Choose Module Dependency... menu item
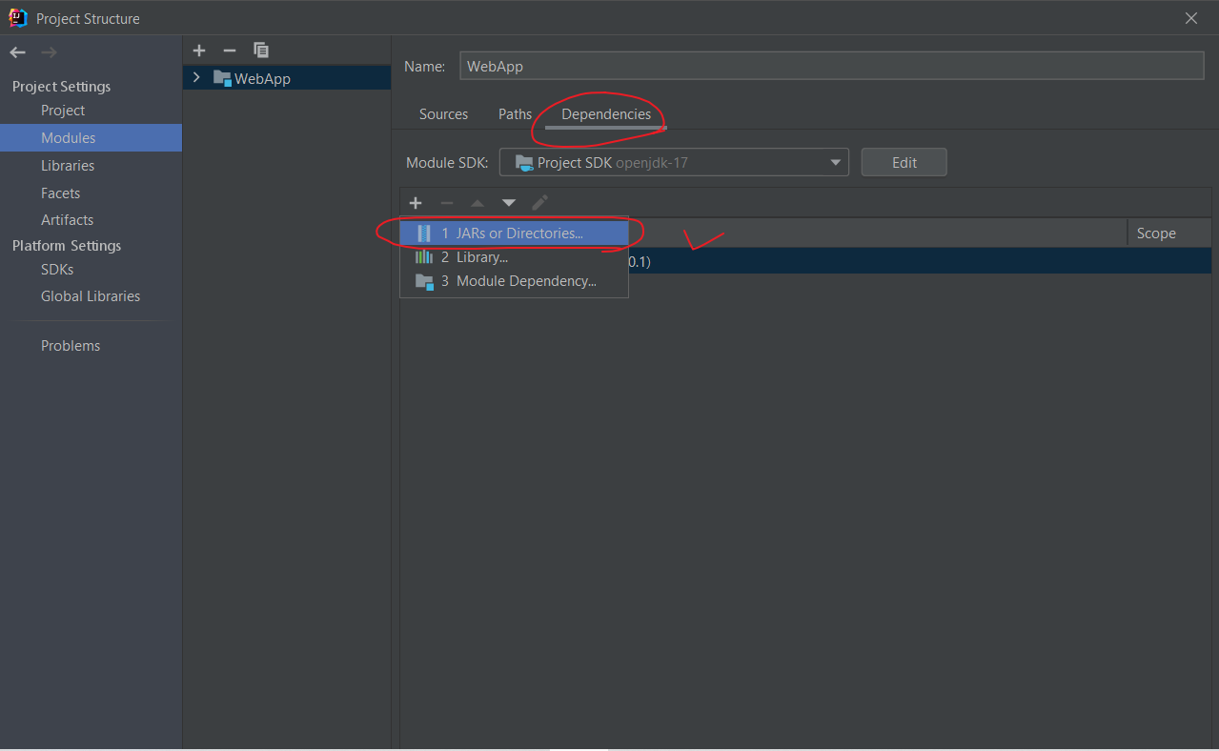Screen dimensions: 1219x751 514,281
